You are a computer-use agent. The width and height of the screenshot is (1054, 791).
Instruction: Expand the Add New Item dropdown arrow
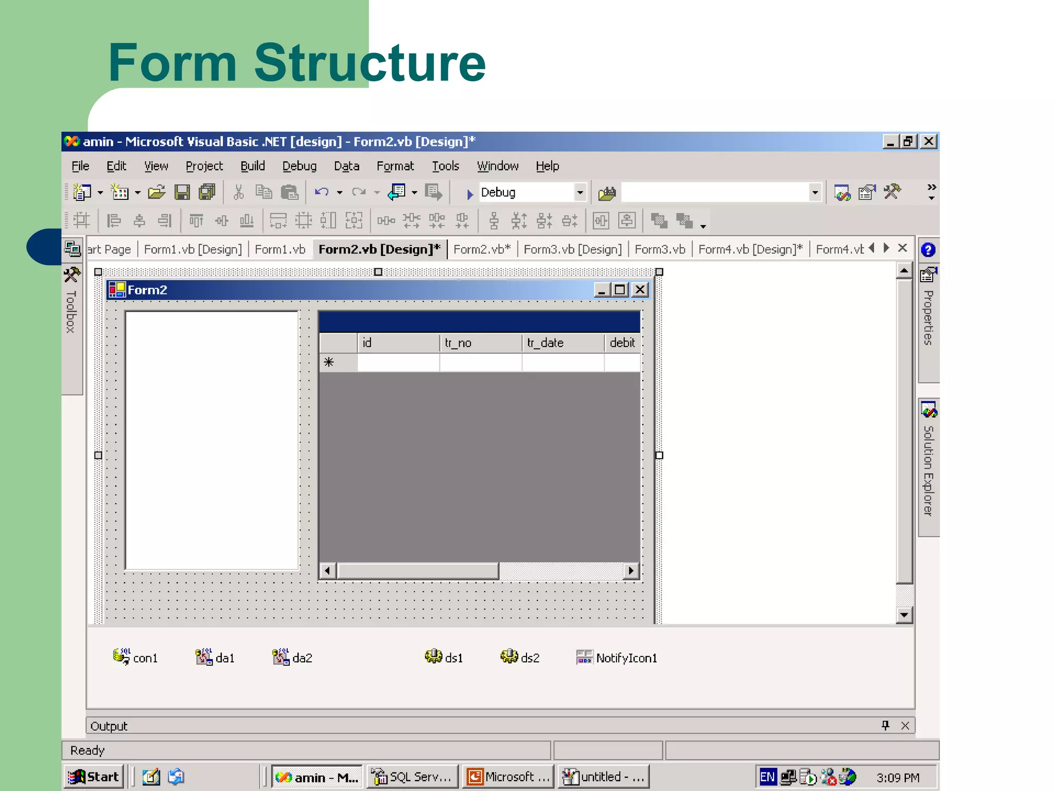[x=137, y=193]
